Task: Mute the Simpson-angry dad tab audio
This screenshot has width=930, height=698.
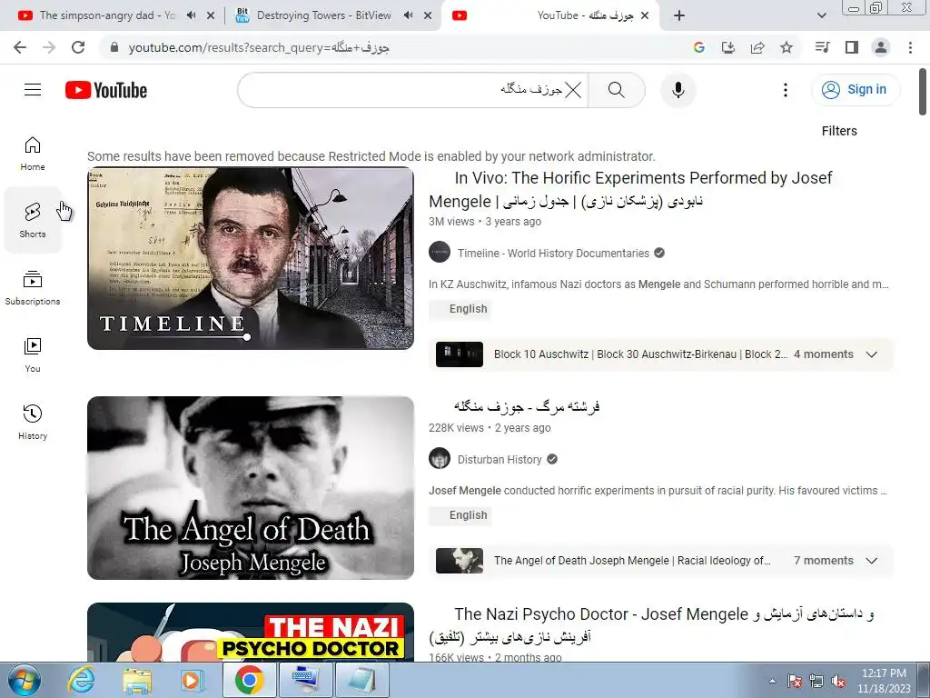Action: [191, 15]
